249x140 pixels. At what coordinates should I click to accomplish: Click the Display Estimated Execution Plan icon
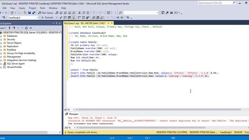point(65,17)
